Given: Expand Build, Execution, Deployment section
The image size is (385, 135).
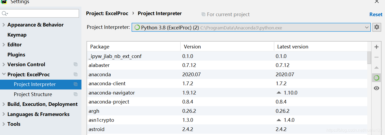Looking at the screenshot, I should (4, 104).
